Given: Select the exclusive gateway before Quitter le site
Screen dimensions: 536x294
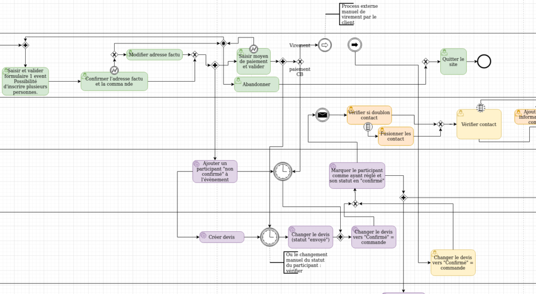Looking at the screenshot, I should click(x=426, y=62).
